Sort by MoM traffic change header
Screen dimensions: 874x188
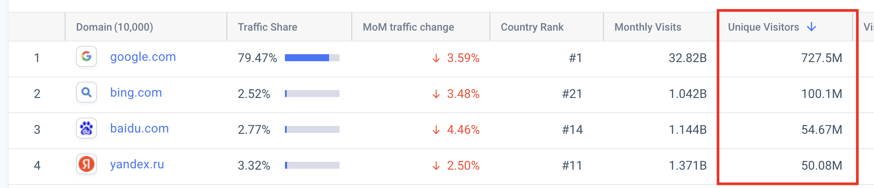[409, 27]
